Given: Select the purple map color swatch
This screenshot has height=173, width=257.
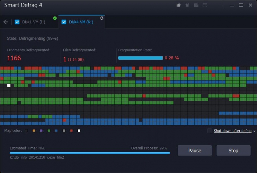Looking at the screenshot, I should [x=41, y=131].
